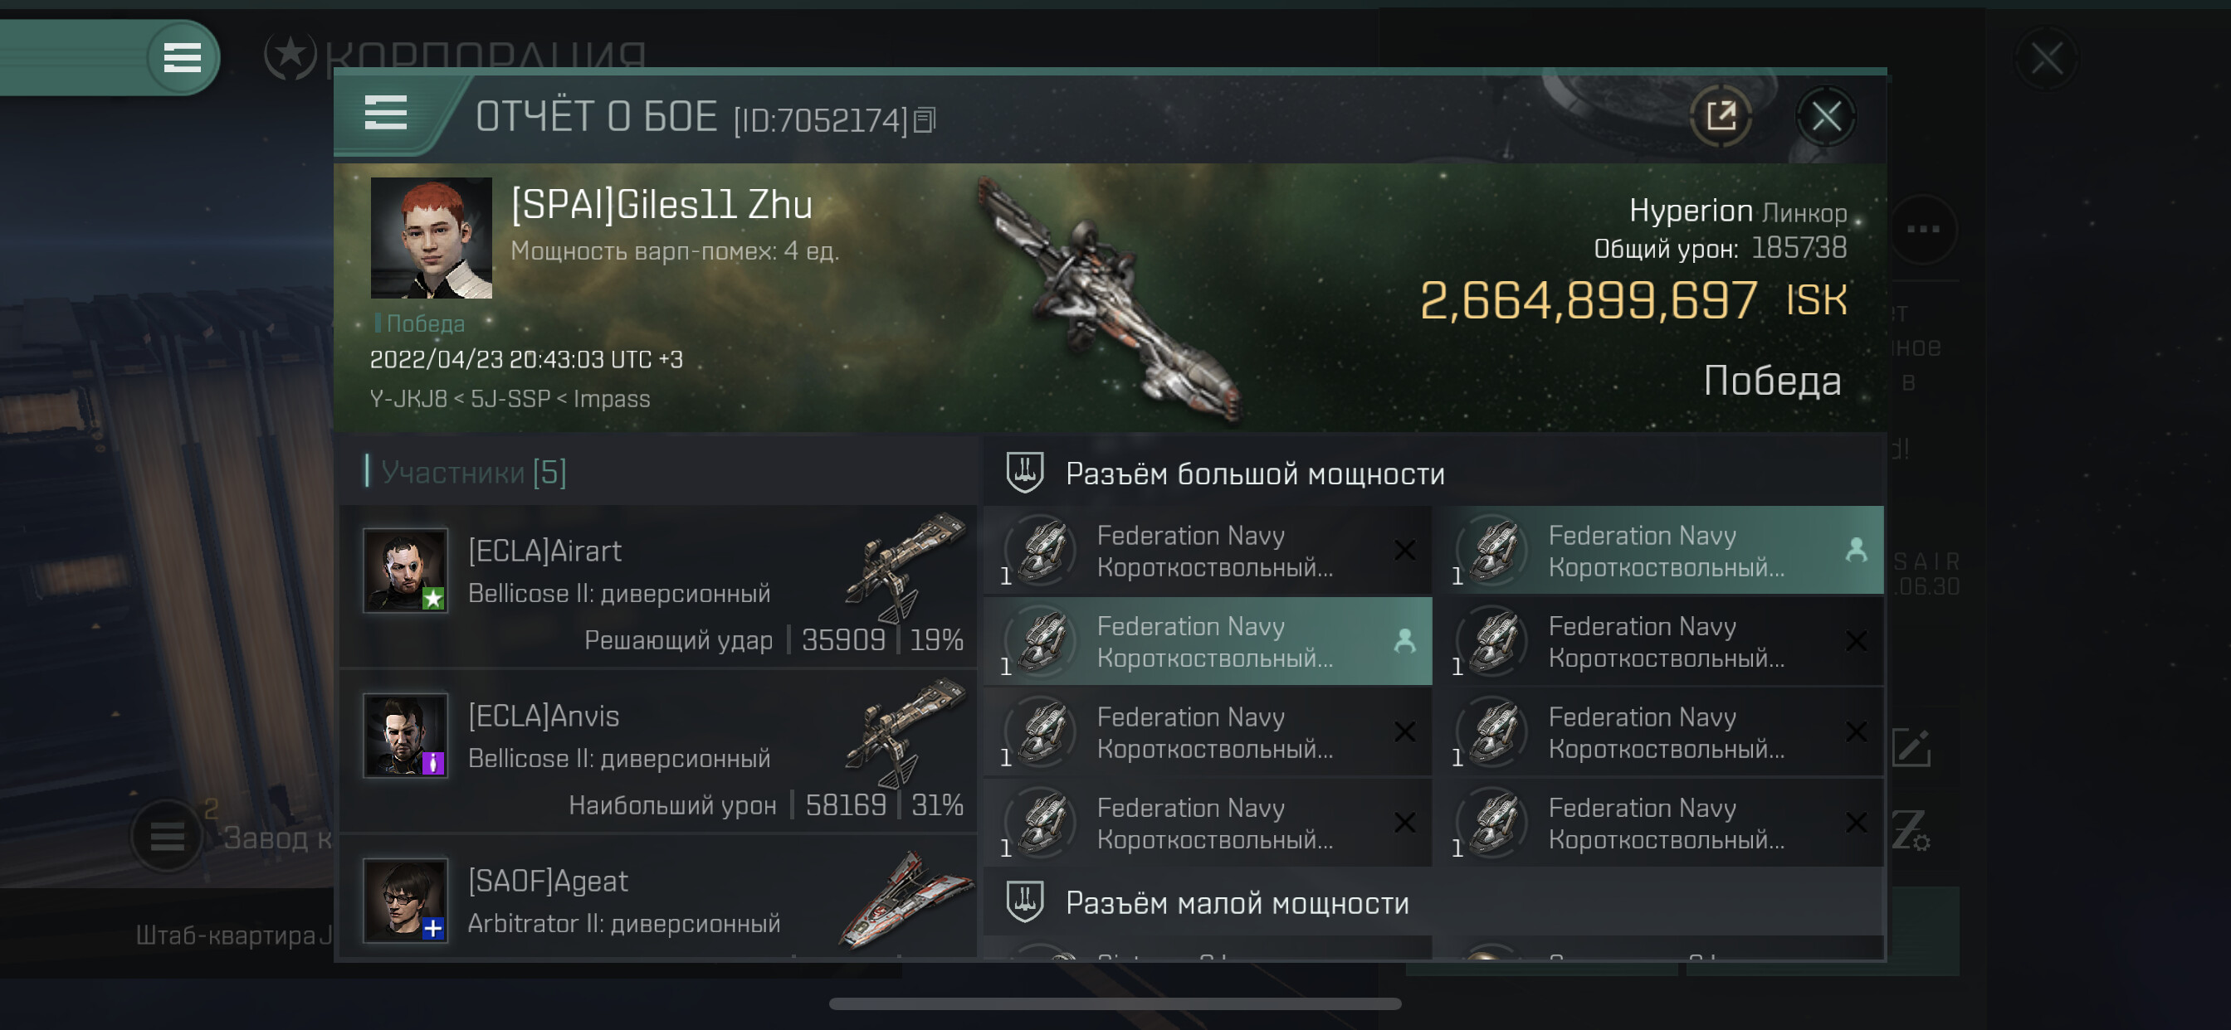
Task: Open Giles11 Zhu pilot portrait
Action: click(432, 238)
